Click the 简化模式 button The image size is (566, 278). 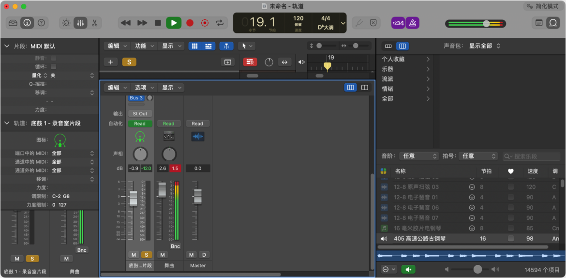pos(542,6)
